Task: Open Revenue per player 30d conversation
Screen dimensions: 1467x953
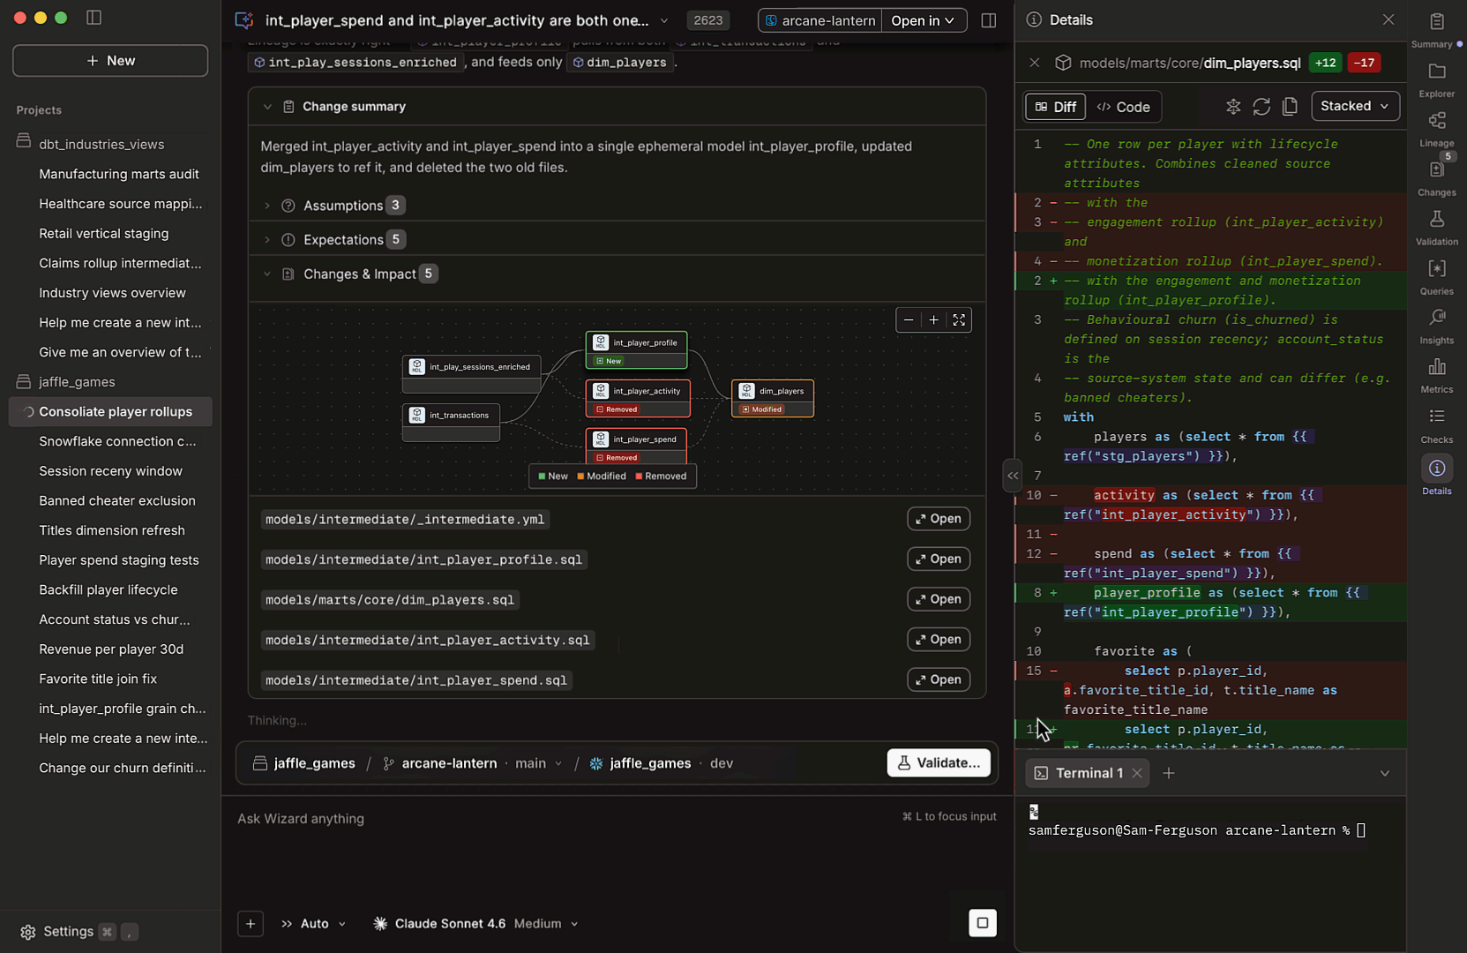Action: 111,649
